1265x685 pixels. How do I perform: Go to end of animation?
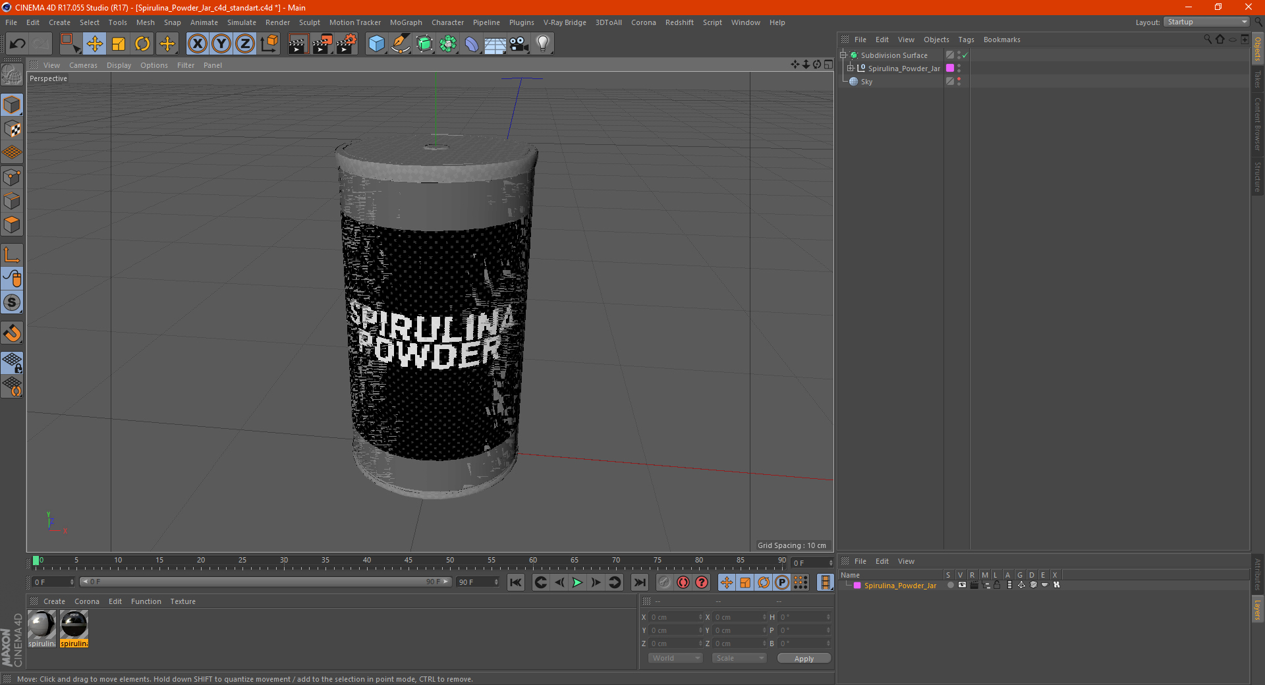pyautogui.click(x=639, y=582)
